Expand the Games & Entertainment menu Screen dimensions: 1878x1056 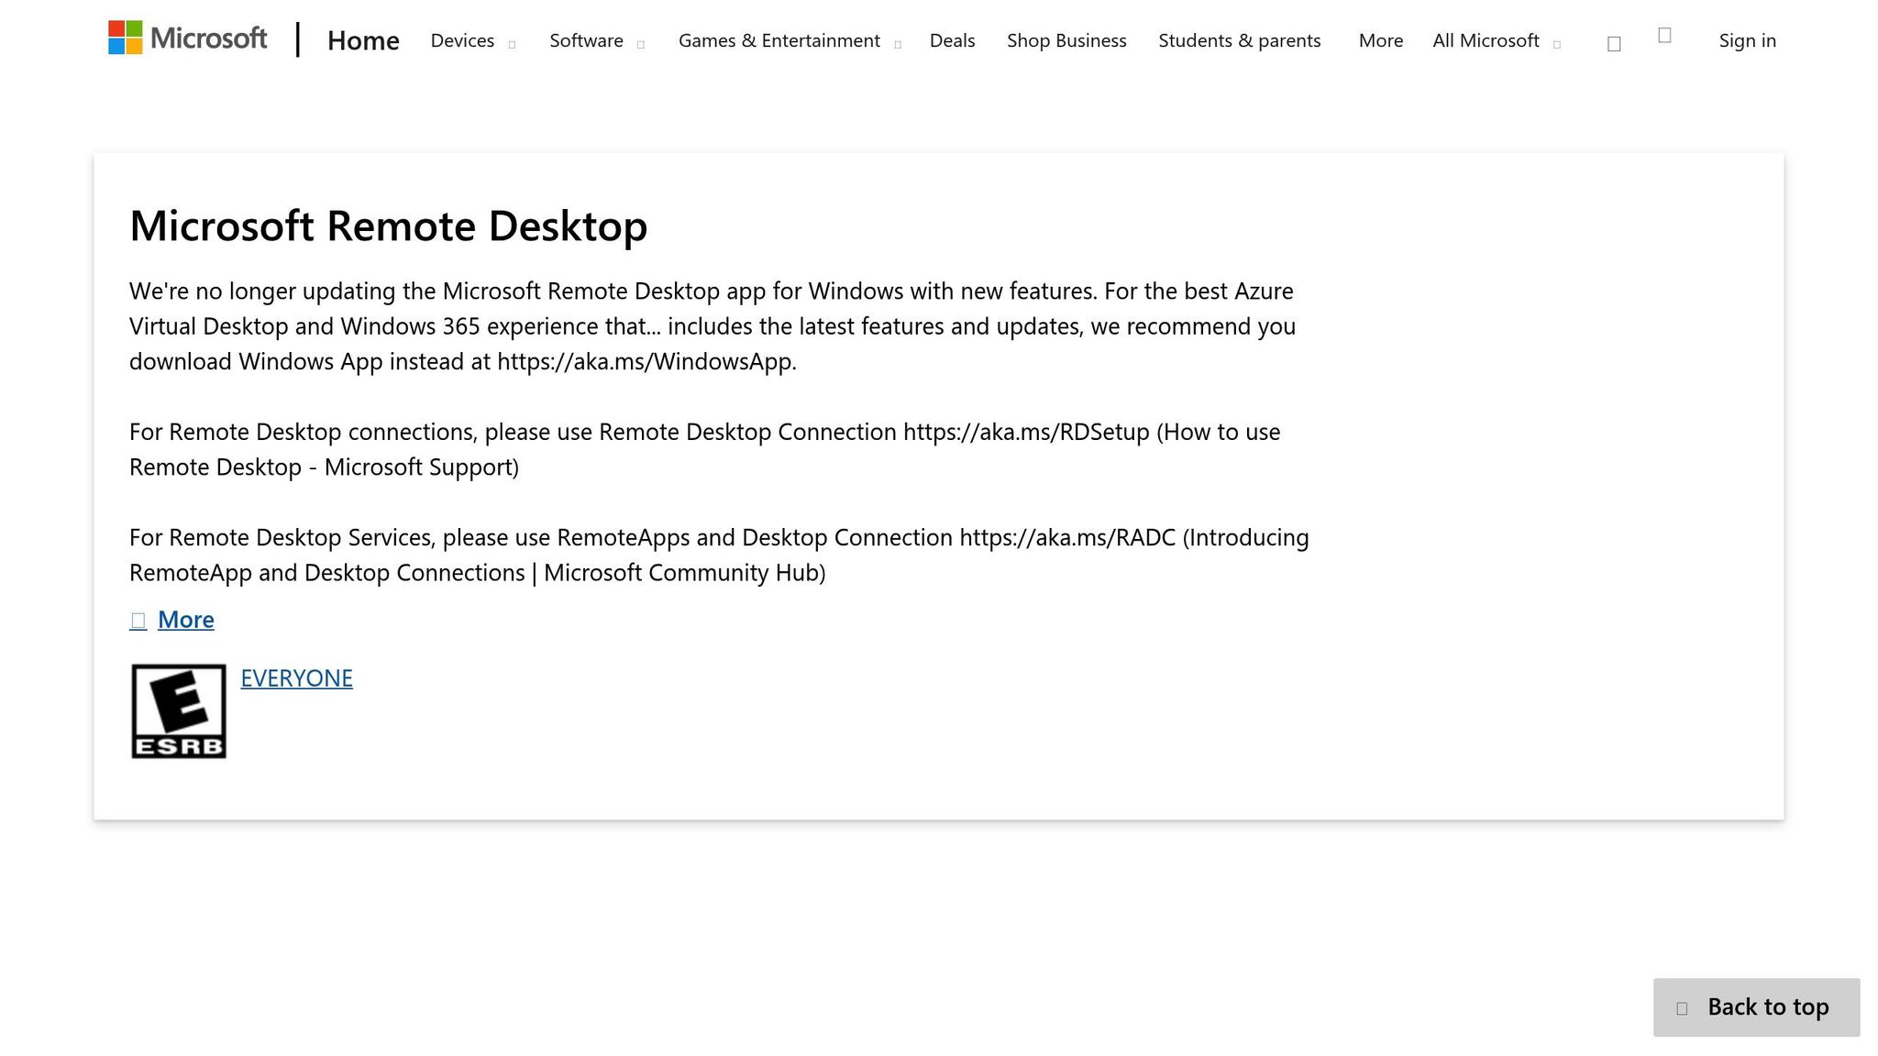pyautogui.click(x=779, y=40)
